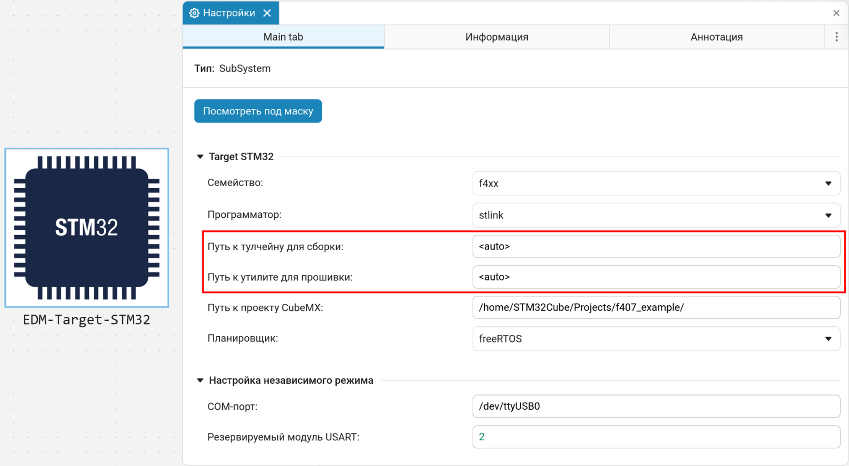
Task: Collapse the Настройка независимого режима section
Action: (x=200, y=380)
